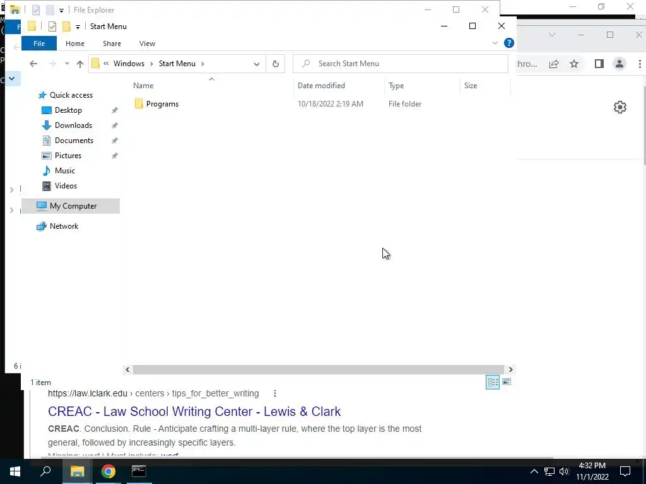Image resolution: width=646 pixels, height=484 pixels.
Task: Show hidden system tray icons
Action: 534,471
